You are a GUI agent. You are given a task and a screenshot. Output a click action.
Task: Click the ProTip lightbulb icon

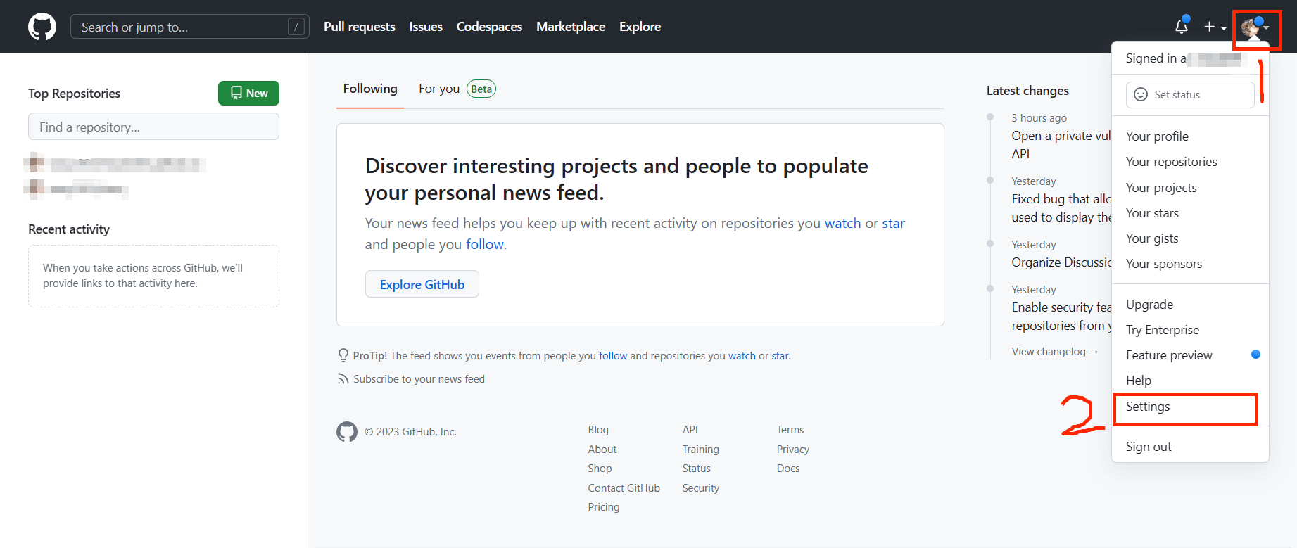[x=343, y=355]
